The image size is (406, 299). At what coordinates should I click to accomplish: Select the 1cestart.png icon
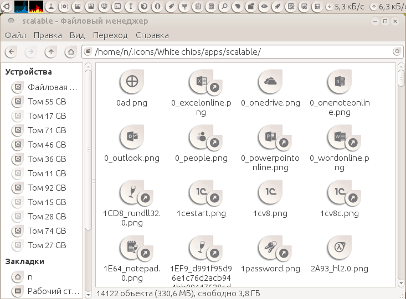click(202, 192)
